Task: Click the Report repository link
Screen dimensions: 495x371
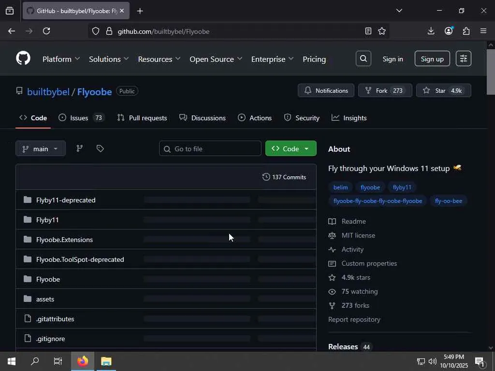Action: click(x=354, y=319)
